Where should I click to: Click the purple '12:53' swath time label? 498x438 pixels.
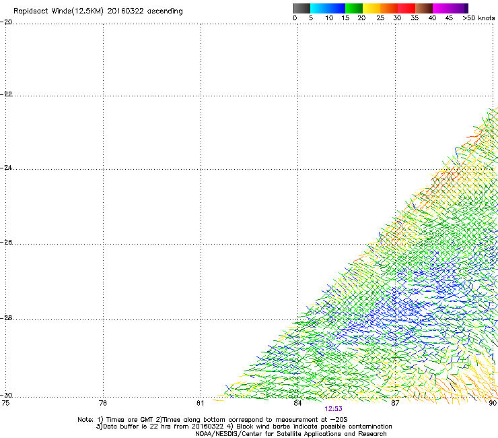click(x=334, y=409)
